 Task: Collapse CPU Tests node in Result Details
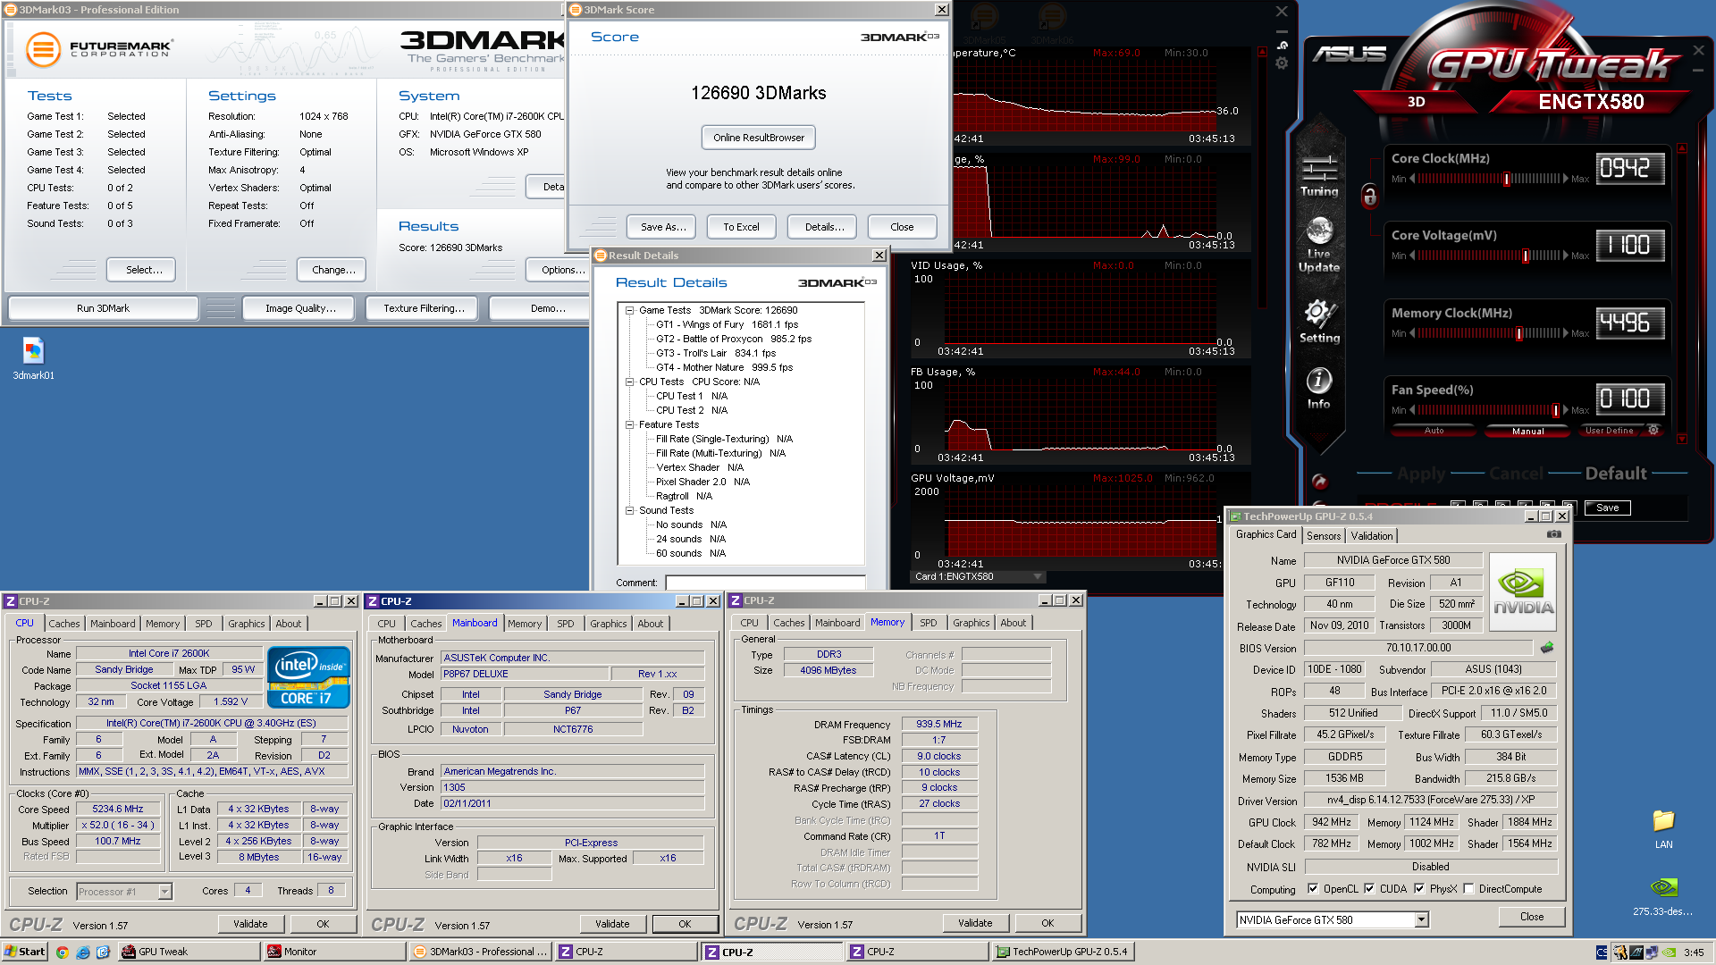point(629,382)
